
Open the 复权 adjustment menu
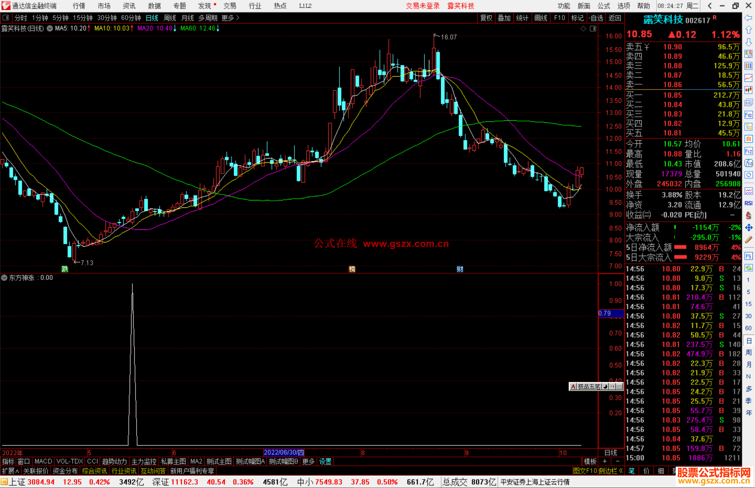(x=486, y=18)
